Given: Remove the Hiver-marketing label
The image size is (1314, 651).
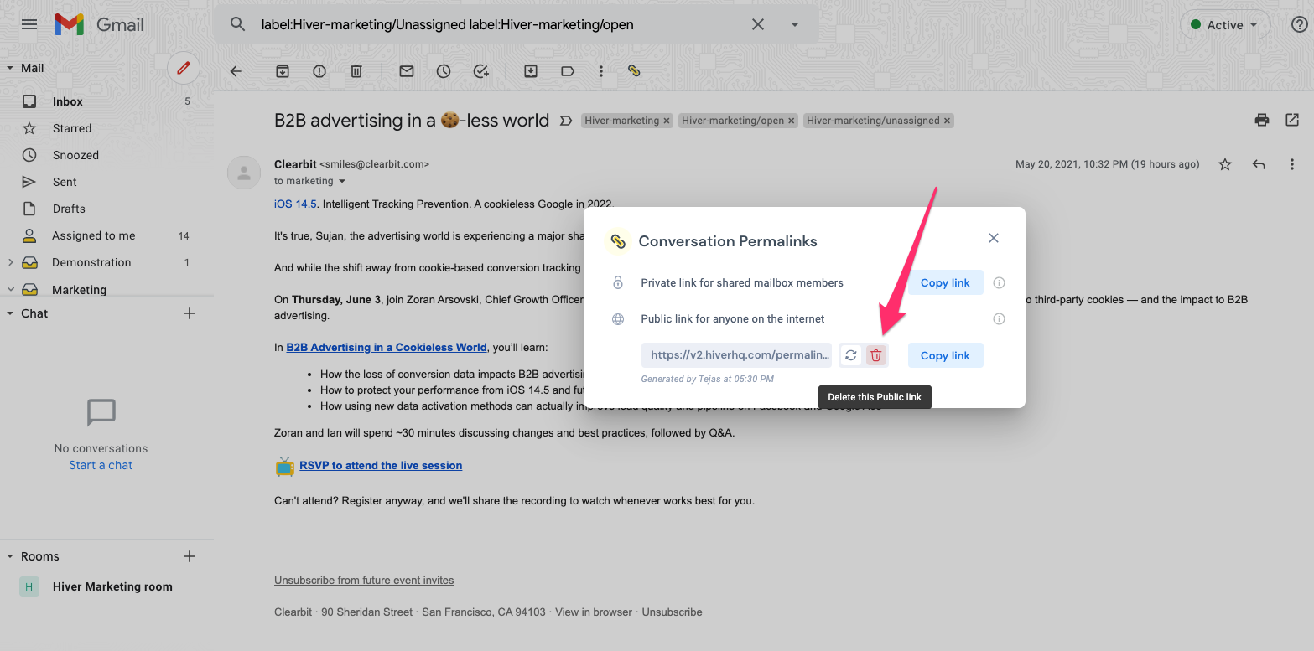Looking at the screenshot, I should [x=667, y=121].
